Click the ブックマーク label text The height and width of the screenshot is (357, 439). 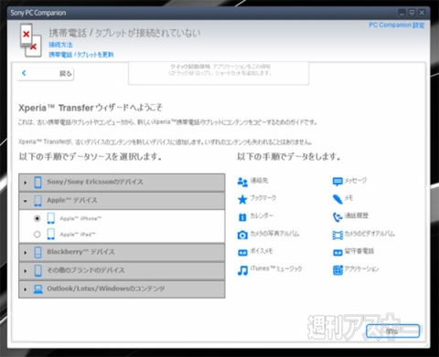262,198
